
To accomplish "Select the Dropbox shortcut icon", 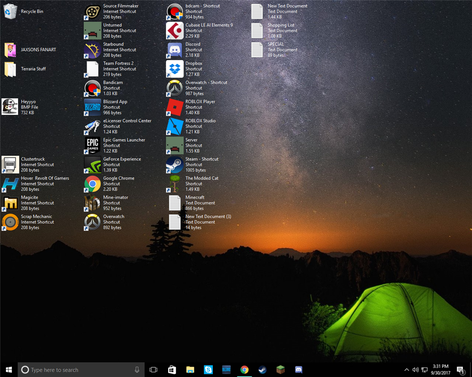I will pyautogui.click(x=175, y=69).
